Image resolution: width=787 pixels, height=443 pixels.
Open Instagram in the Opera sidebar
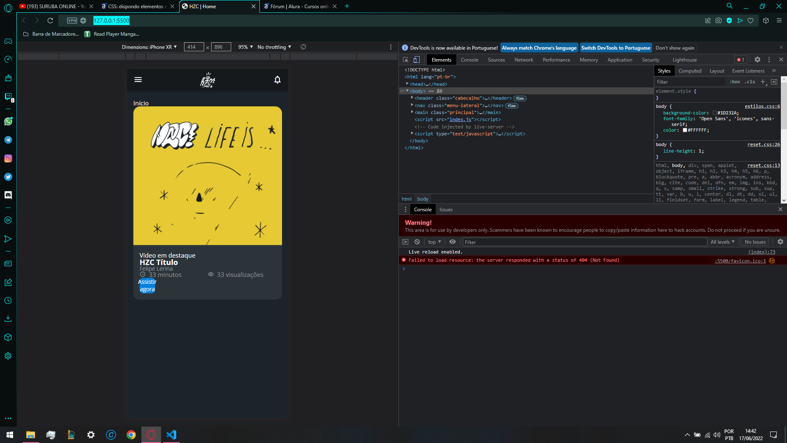8,158
